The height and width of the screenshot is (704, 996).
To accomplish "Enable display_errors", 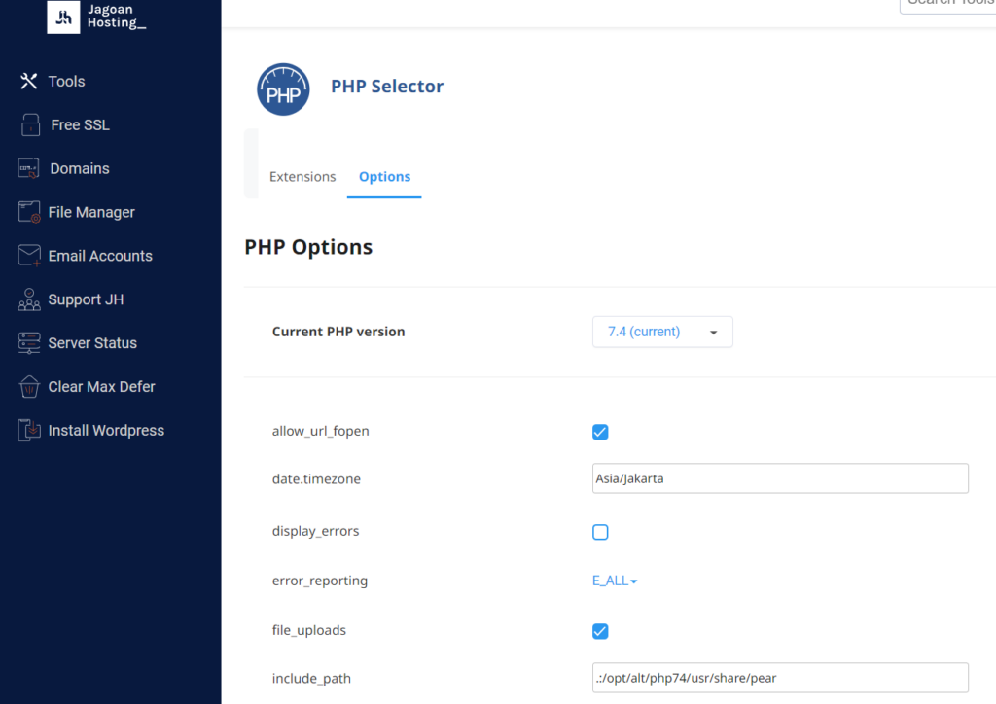I will [600, 532].
